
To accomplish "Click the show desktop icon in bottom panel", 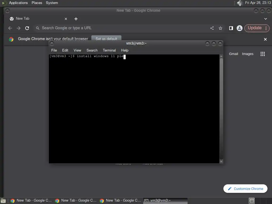I will click(3, 201).
